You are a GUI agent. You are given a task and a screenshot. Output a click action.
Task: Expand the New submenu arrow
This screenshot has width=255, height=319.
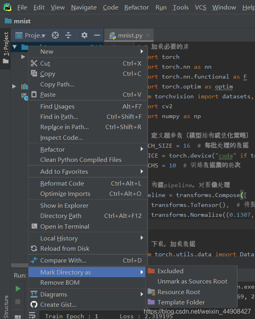click(x=141, y=51)
